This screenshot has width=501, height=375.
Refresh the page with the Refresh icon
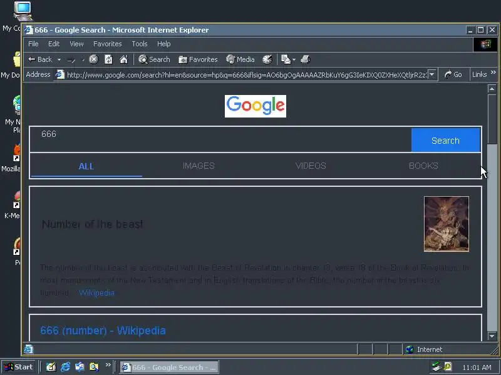(x=108, y=59)
